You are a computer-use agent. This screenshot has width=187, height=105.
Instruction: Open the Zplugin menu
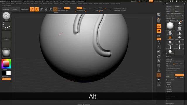point(112,3)
